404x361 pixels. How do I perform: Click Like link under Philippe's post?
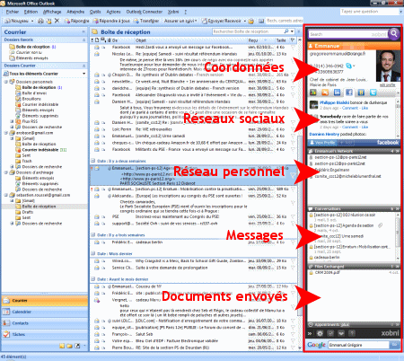pyautogui.click(x=364, y=108)
